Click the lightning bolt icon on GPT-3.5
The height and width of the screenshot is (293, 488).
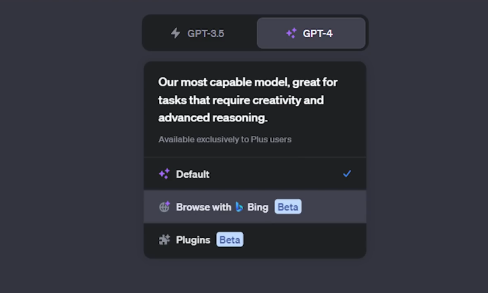[x=175, y=33]
